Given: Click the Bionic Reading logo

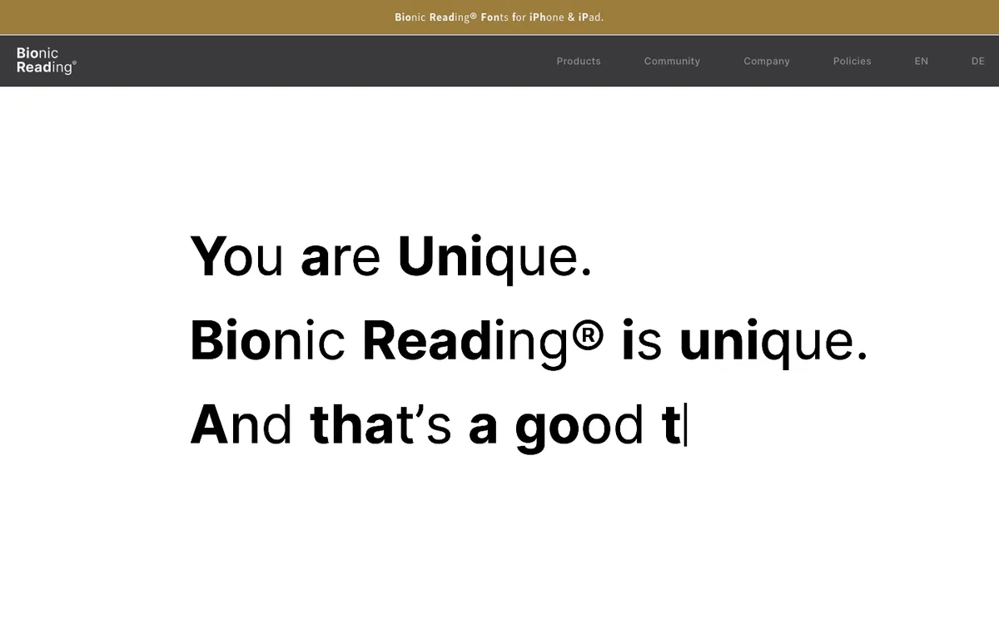Looking at the screenshot, I should (47, 61).
